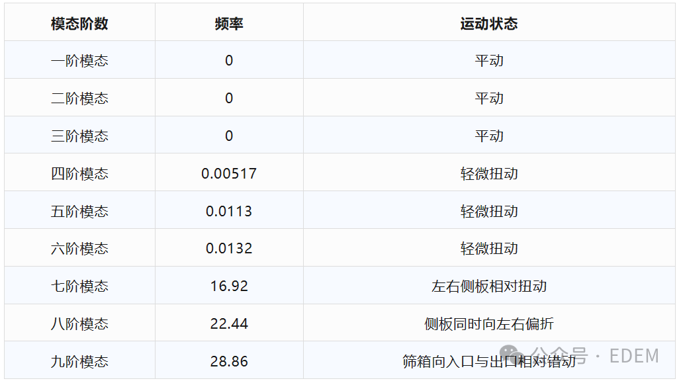This screenshot has width=681, height=383.
Task: Click the 运动状态 column header
Action: coord(489,24)
